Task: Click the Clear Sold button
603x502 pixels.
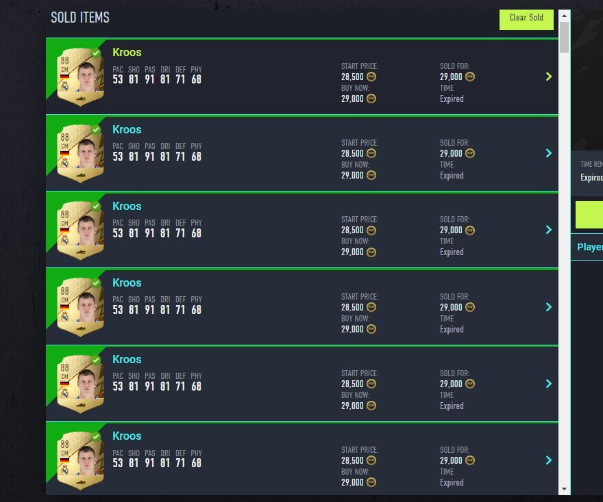Action: click(x=526, y=18)
